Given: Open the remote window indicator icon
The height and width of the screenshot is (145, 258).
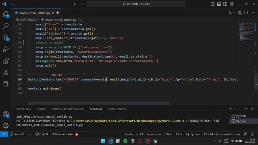Looking at the screenshot, I should tap(4, 134).
